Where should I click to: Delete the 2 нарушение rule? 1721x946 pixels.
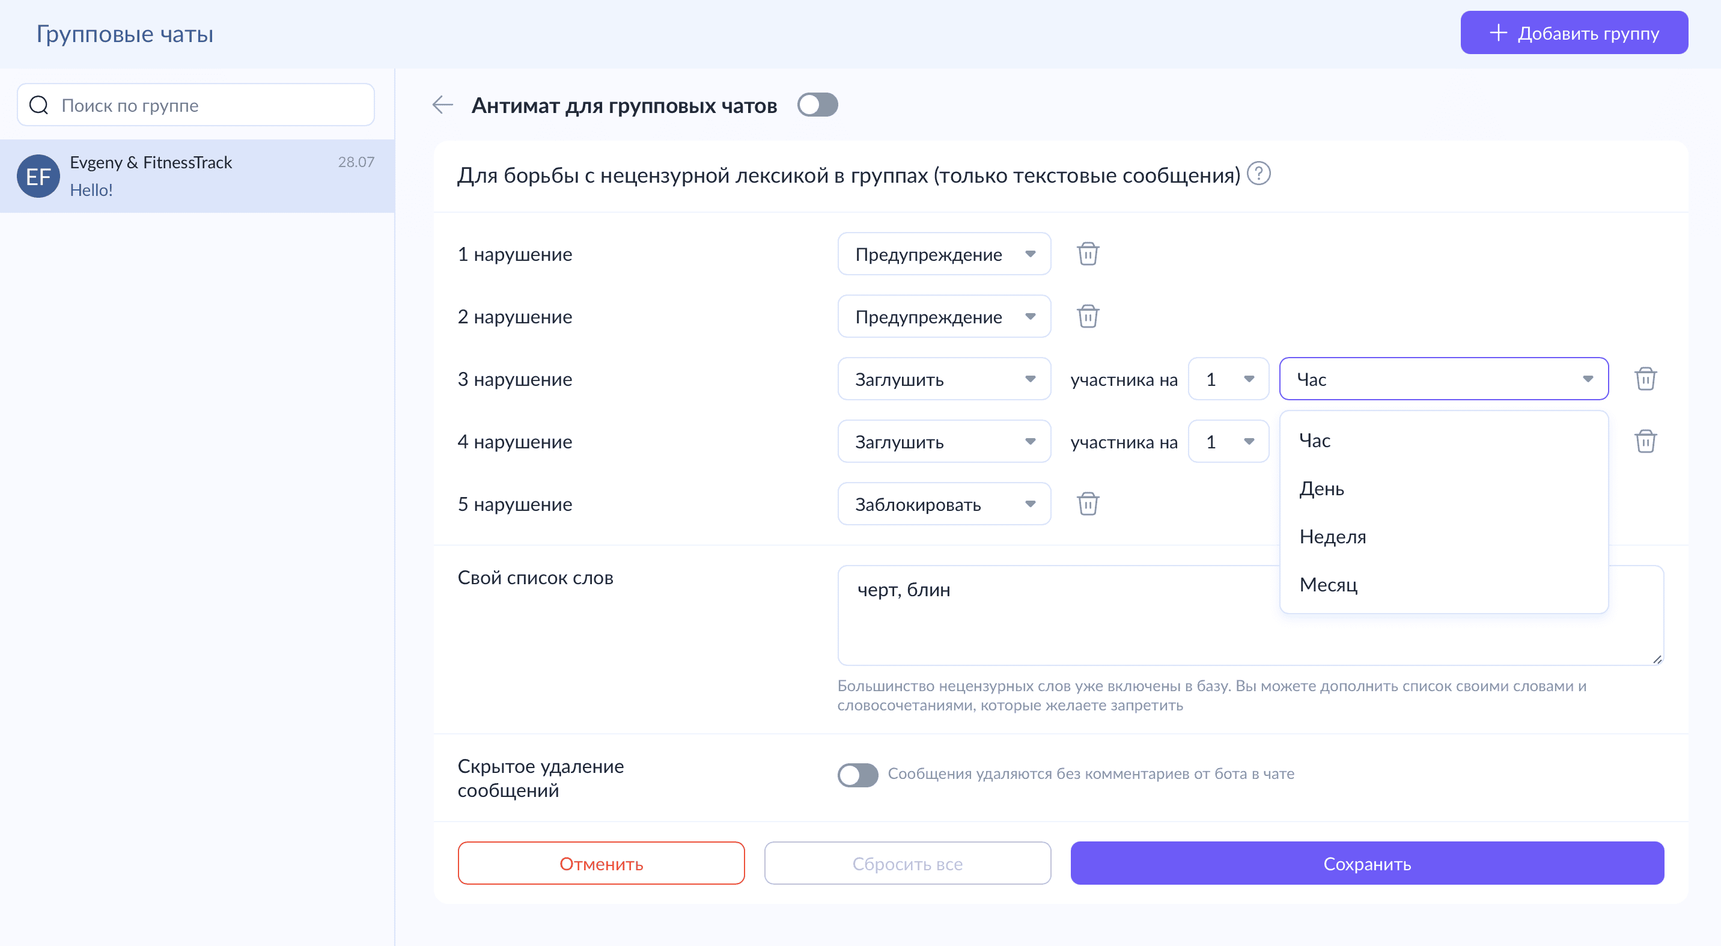coord(1088,316)
